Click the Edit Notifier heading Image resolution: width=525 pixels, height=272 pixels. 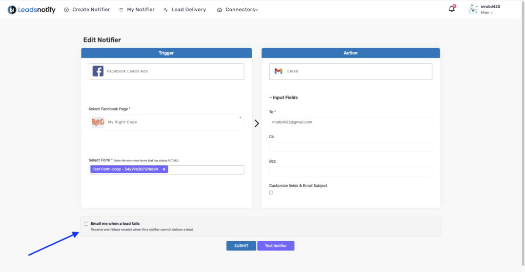102,40
